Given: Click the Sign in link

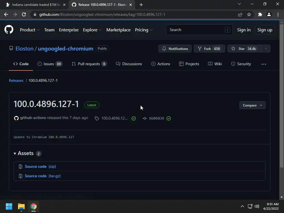Looking at the screenshot, I should (x=244, y=30).
